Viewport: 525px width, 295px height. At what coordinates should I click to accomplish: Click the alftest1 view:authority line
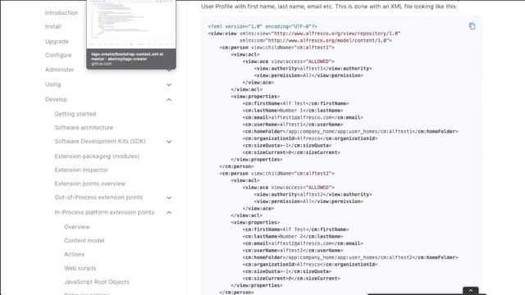(313, 68)
